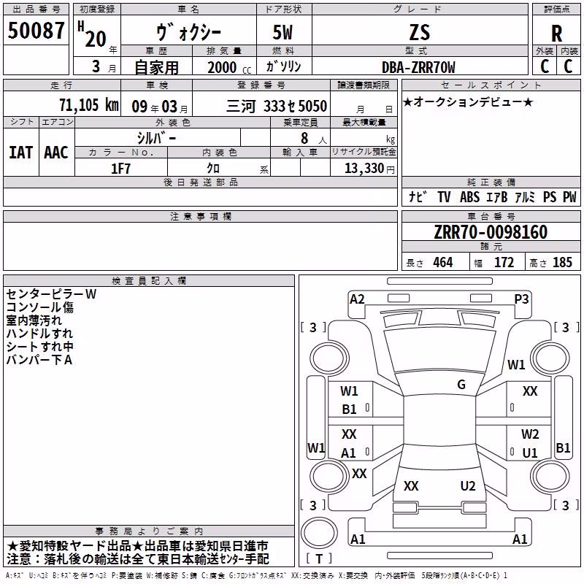Select W2 mark on right rear door
Screen dimensions: 584x584
[x=530, y=434]
